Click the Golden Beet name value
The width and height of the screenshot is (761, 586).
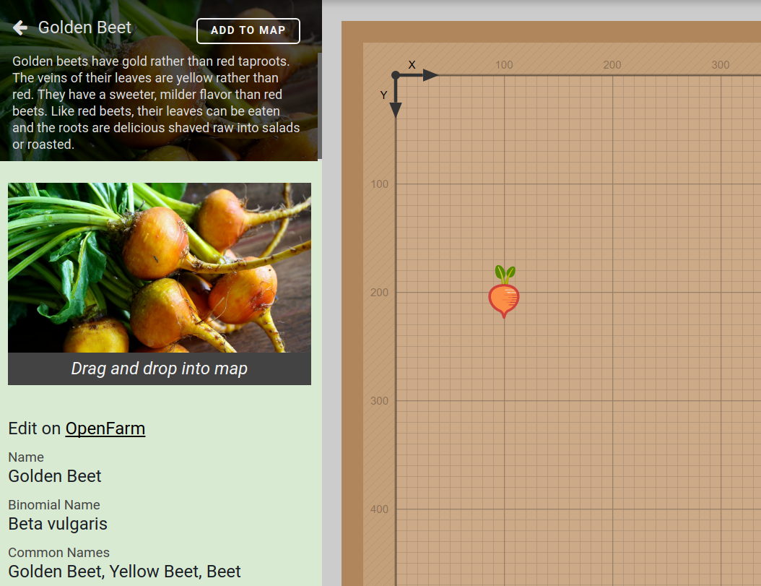pos(55,476)
